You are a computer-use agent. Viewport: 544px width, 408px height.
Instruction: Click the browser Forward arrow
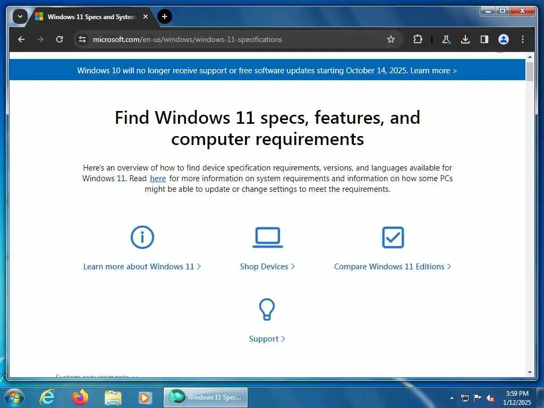[x=40, y=39]
